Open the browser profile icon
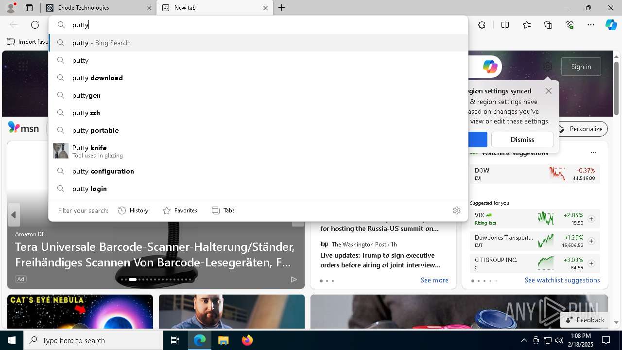 (x=11, y=7)
